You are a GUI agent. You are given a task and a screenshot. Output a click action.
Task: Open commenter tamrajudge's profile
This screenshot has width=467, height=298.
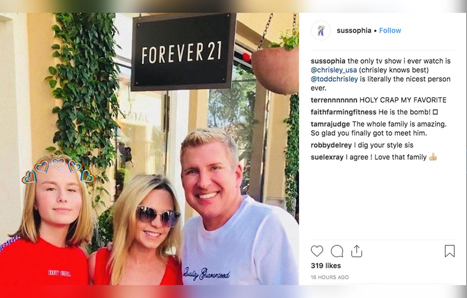pyautogui.click(x=330, y=124)
